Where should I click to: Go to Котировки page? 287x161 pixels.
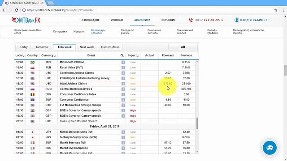pos(60,32)
